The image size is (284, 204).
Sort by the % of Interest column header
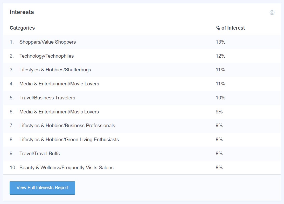[x=230, y=28]
